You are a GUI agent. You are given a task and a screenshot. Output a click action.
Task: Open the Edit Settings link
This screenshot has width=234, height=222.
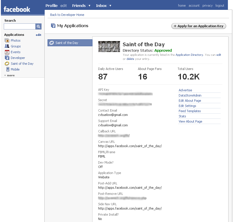tap(187, 106)
